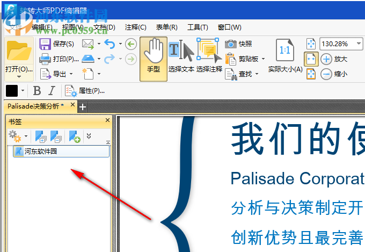Add a new tab with the plus button
The height and width of the screenshot is (252, 365).
[83, 107]
